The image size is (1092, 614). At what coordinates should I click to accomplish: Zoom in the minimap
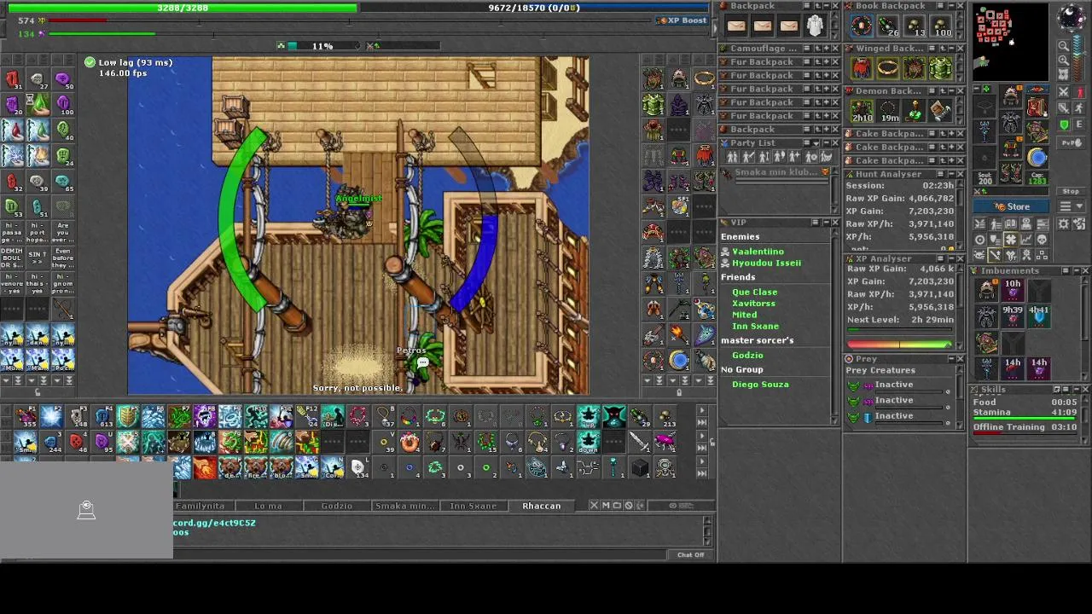(1063, 60)
